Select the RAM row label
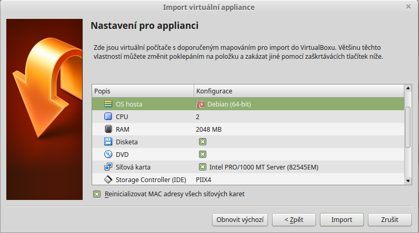Screen dimensions: 419x233 pyautogui.click(x=123, y=130)
